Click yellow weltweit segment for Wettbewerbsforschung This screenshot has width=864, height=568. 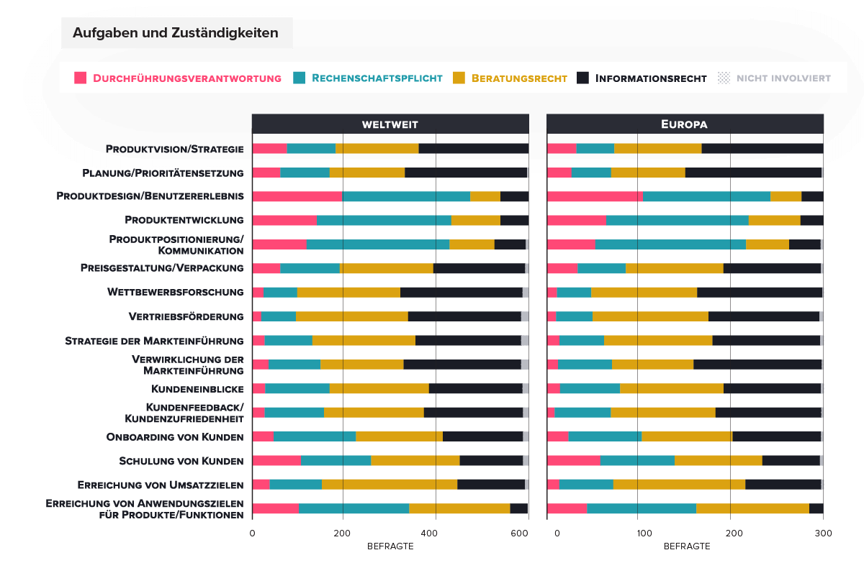348,292
